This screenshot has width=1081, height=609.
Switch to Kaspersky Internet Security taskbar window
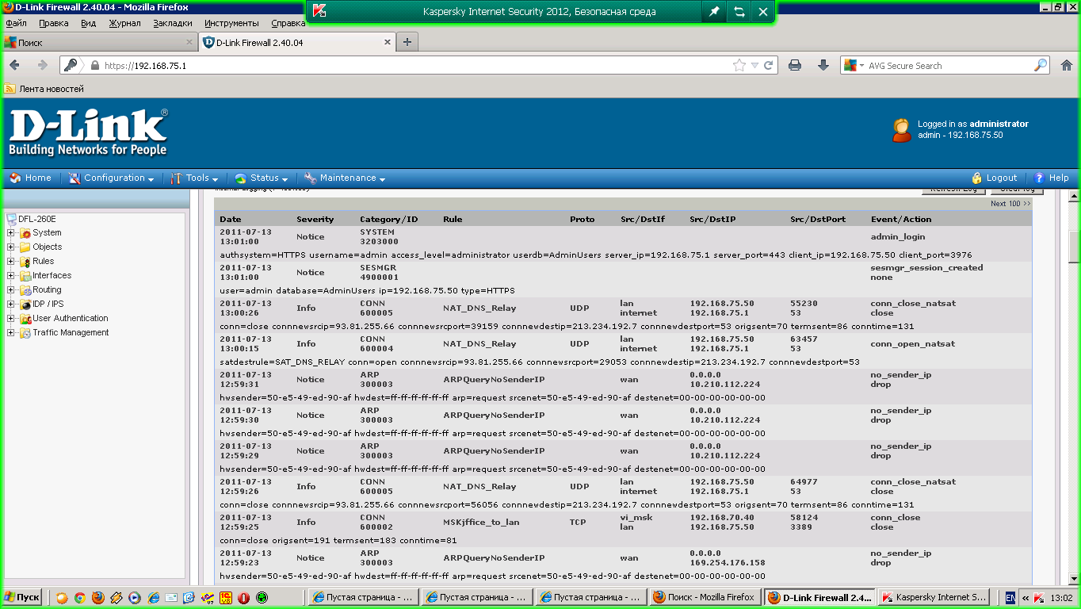pyautogui.click(x=933, y=598)
